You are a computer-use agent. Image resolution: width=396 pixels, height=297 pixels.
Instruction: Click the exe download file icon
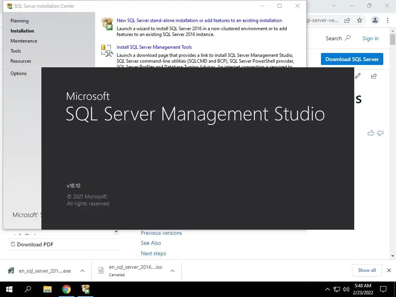point(11,270)
